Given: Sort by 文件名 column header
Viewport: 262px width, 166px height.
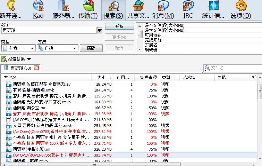Looking at the screenshot, I should [x=46, y=77].
